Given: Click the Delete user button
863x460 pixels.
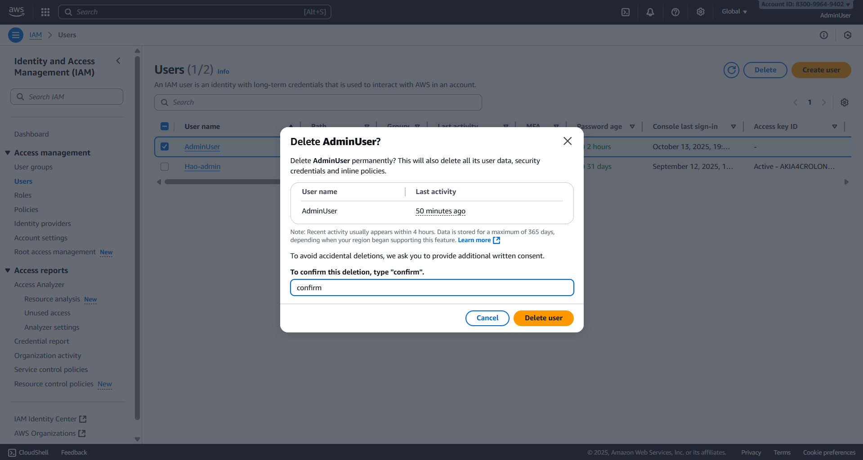Looking at the screenshot, I should [x=543, y=318].
